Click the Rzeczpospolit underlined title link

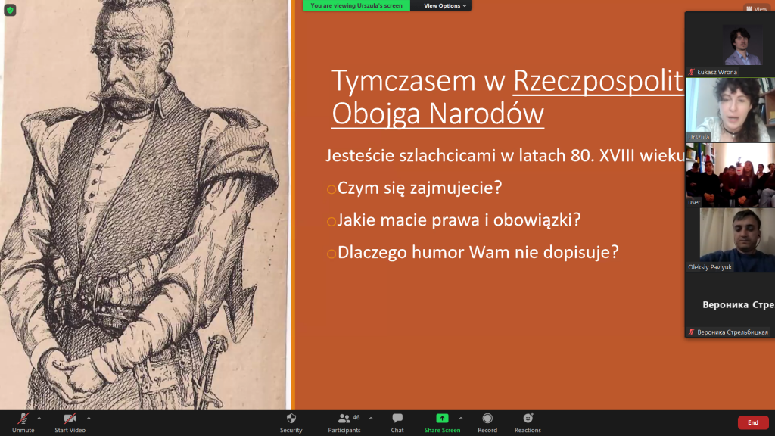[x=598, y=81]
